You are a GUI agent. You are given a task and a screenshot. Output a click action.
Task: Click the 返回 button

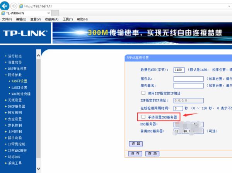[135, 144]
